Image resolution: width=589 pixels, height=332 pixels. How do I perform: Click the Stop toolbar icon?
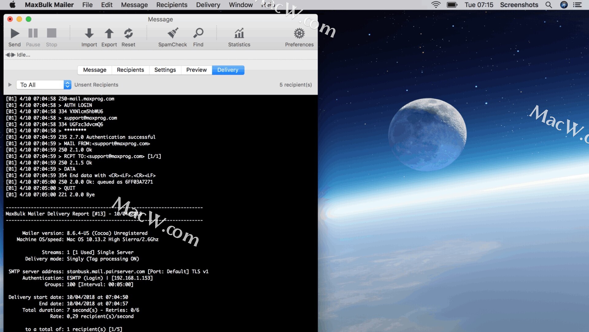point(52,33)
